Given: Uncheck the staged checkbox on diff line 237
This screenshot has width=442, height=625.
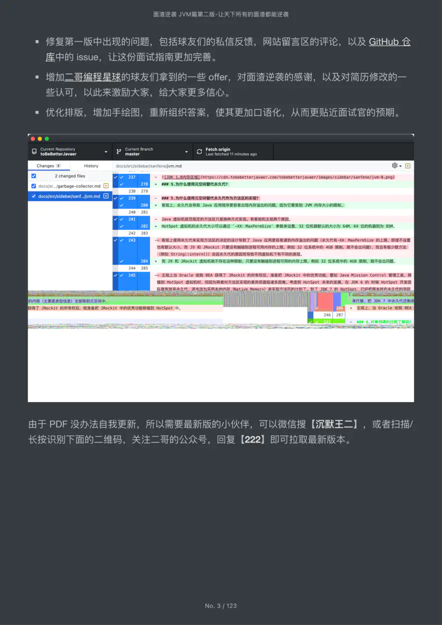Looking at the screenshot, I should coord(121,177).
